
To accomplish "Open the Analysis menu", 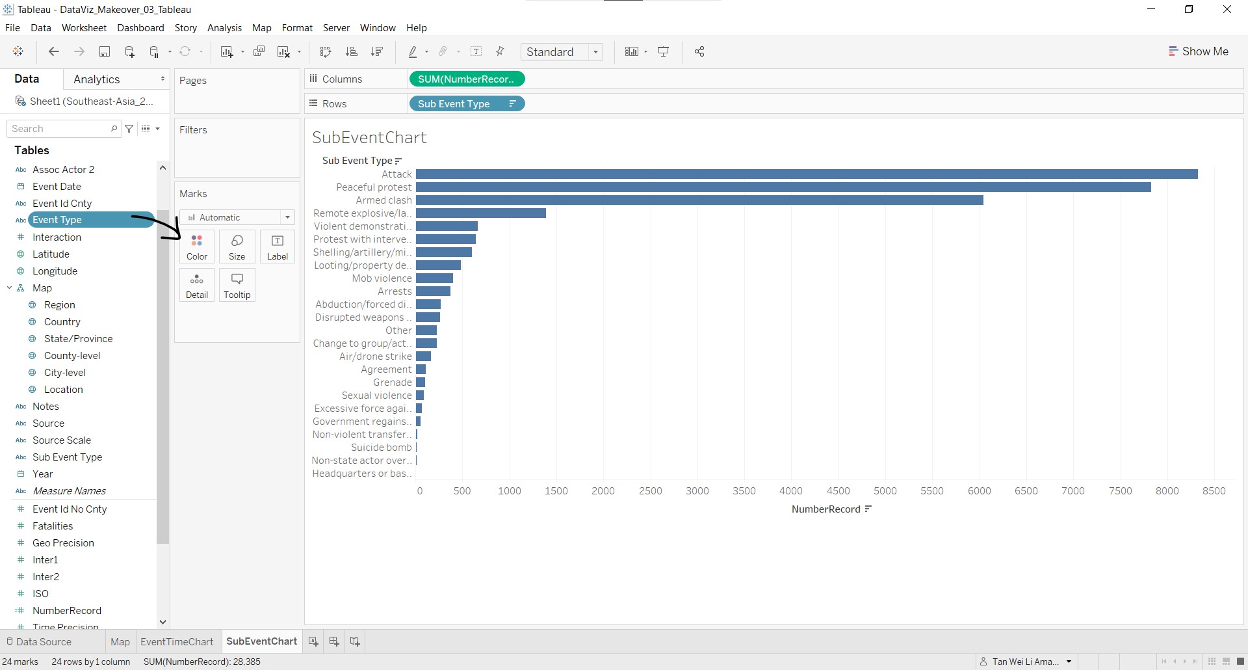I will click(x=224, y=28).
